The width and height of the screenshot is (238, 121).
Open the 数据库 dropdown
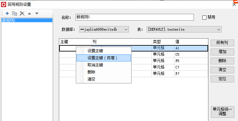pyautogui.click(x=104, y=30)
